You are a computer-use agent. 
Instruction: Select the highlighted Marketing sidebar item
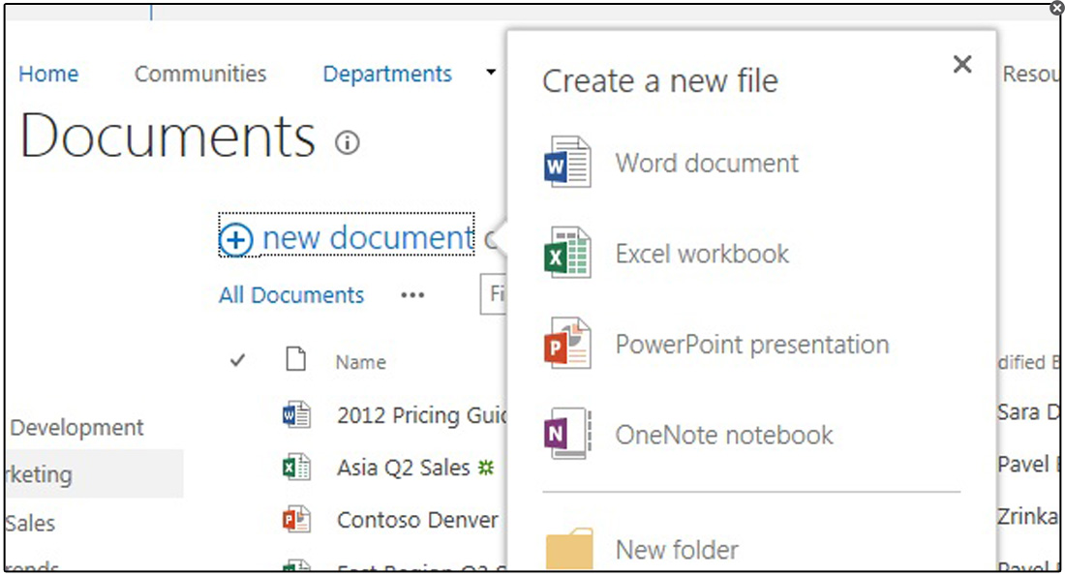(95, 473)
